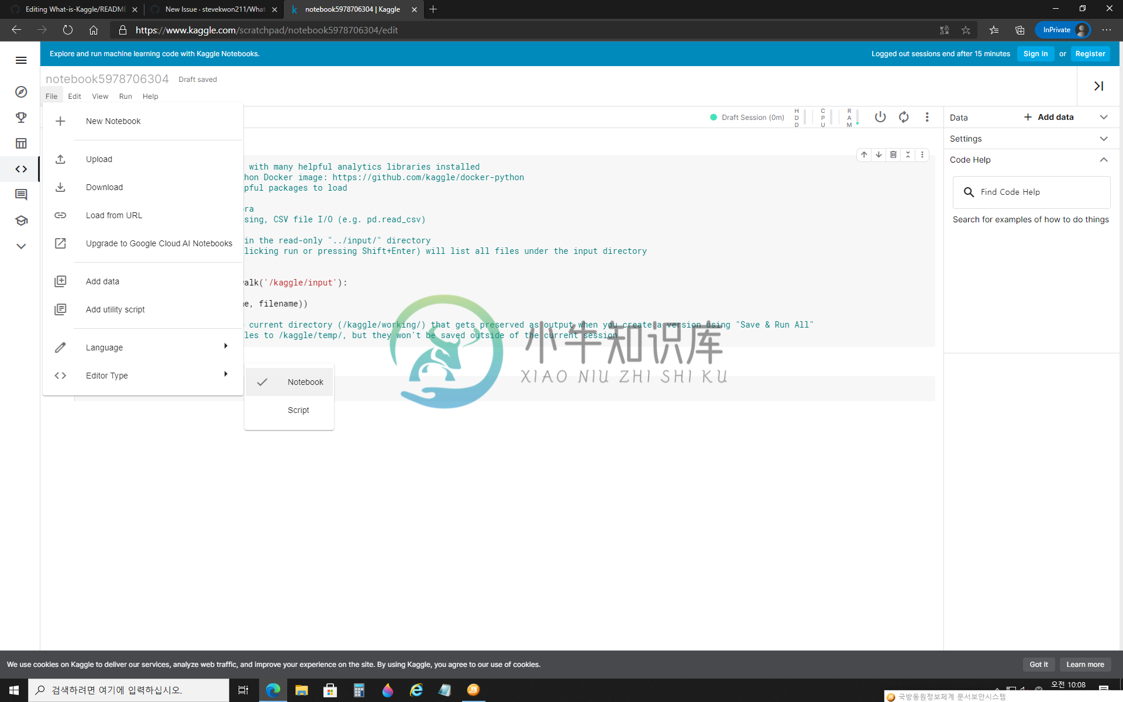Click the notebook5978706304 title

[x=107, y=79]
